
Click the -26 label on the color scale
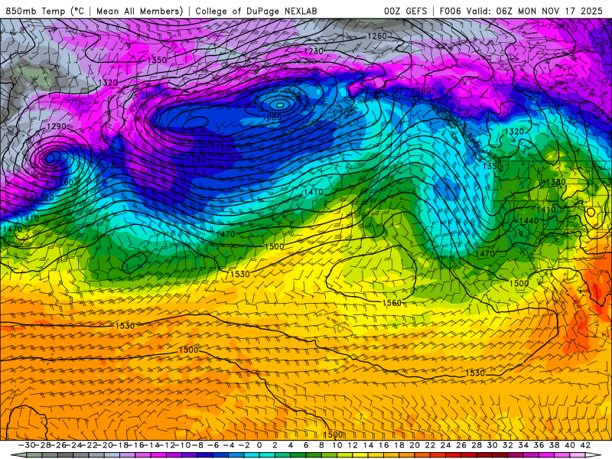(58, 445)
